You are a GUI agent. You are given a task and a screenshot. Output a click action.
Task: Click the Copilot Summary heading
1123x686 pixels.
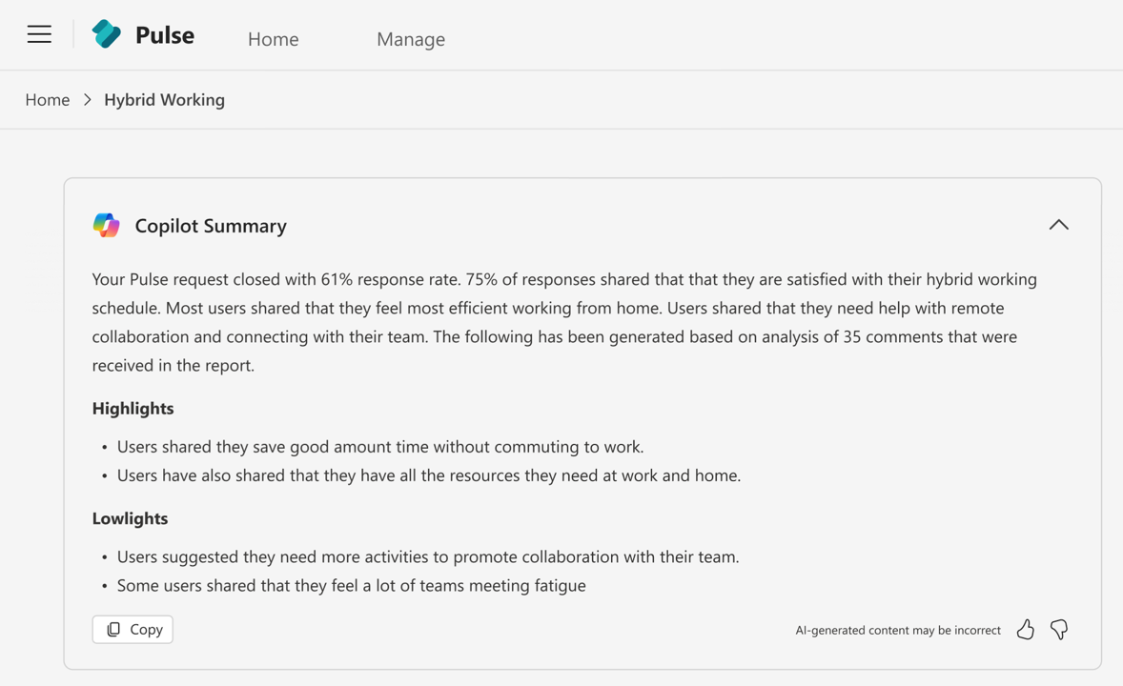[210, 226]
